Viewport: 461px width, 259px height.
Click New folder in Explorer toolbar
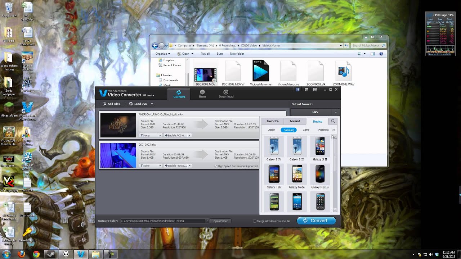(237, 54)
